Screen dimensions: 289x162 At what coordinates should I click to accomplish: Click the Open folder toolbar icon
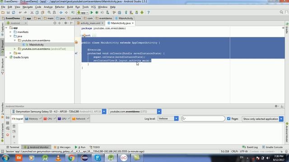3,13
